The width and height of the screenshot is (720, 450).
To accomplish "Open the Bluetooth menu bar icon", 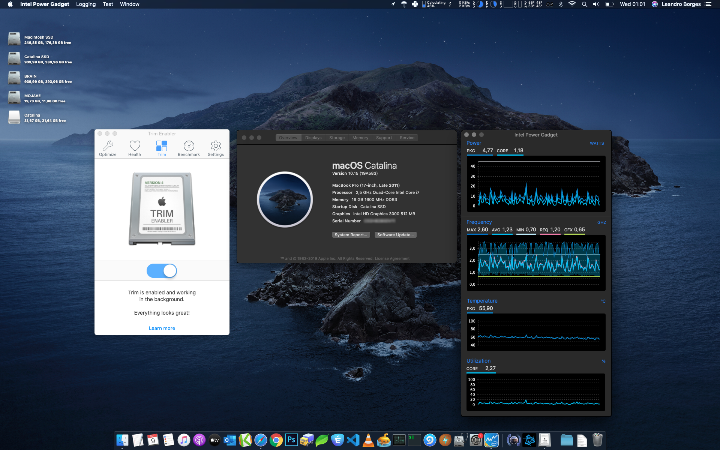I will 561,4.
